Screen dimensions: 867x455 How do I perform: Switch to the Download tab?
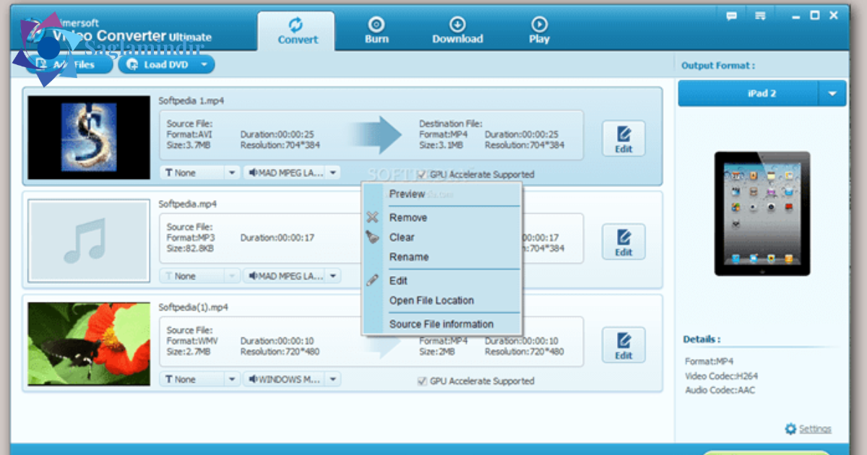pyautogui.click(x=457, y=32)
